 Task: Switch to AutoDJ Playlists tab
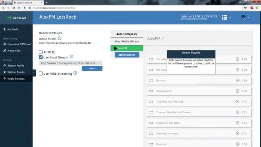pyautogui.click(x=127, y=34)
